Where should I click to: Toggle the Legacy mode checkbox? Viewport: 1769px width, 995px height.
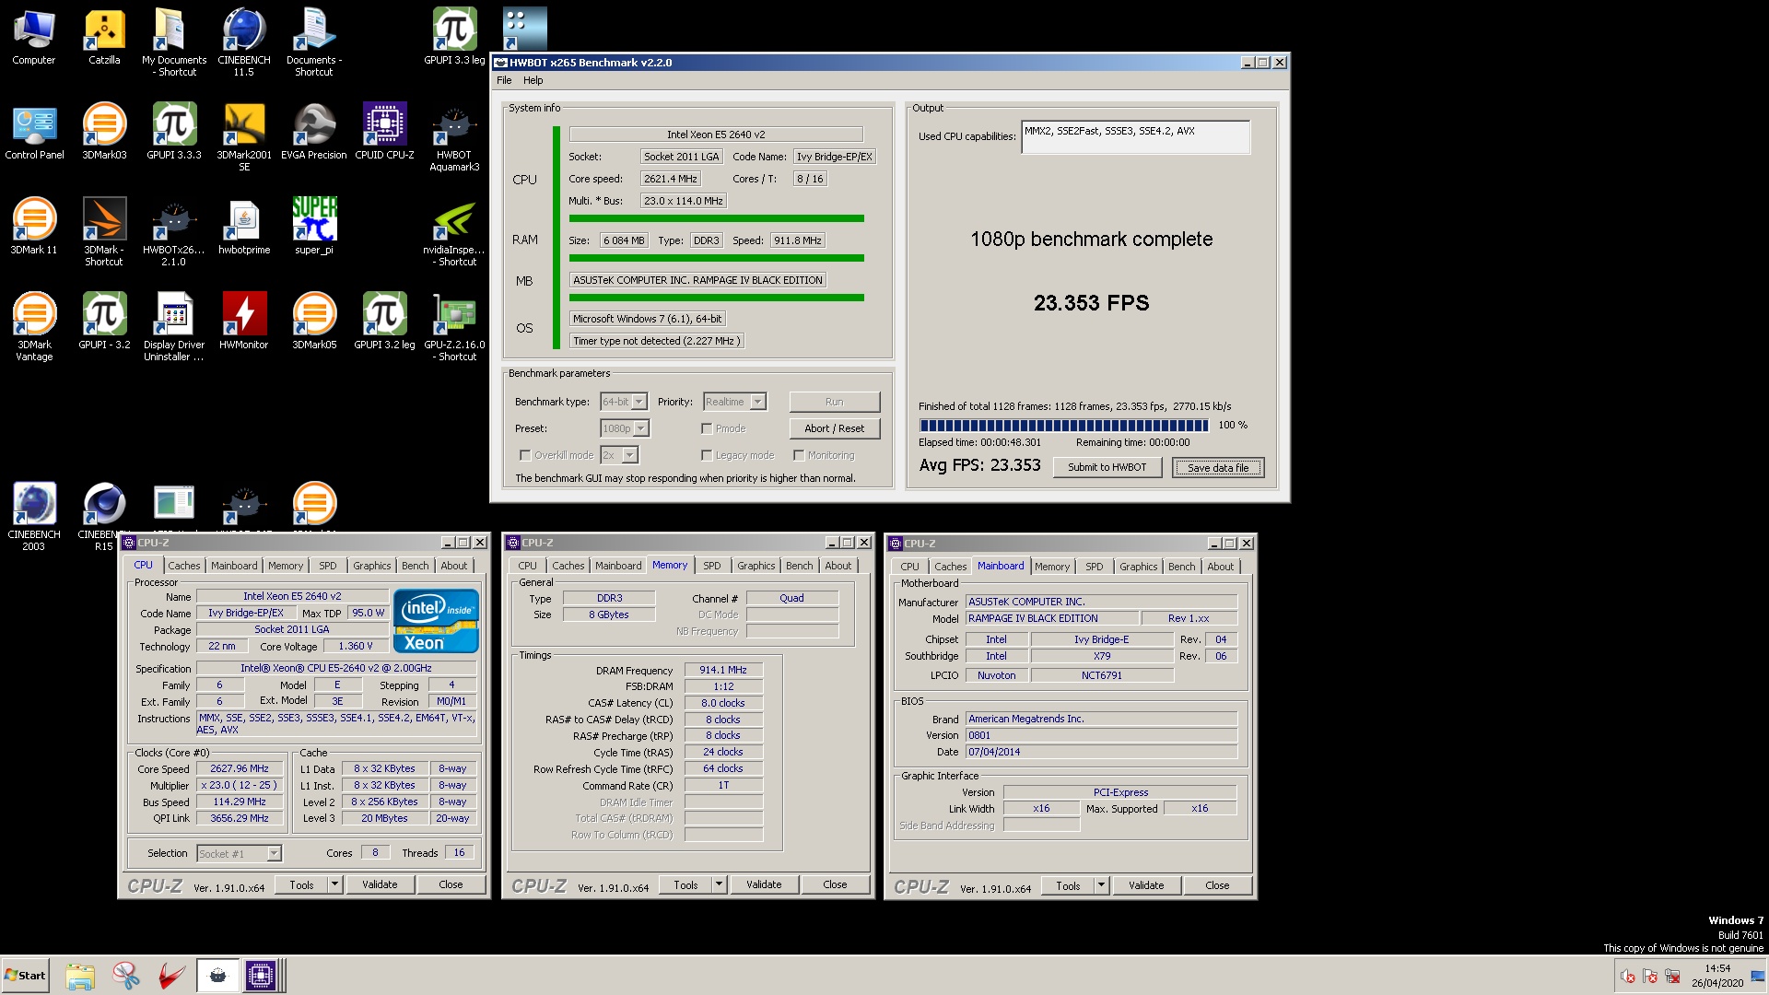(x=707, y=455)
